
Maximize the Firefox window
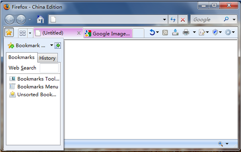pyautogui.click(x=214, y=6)
